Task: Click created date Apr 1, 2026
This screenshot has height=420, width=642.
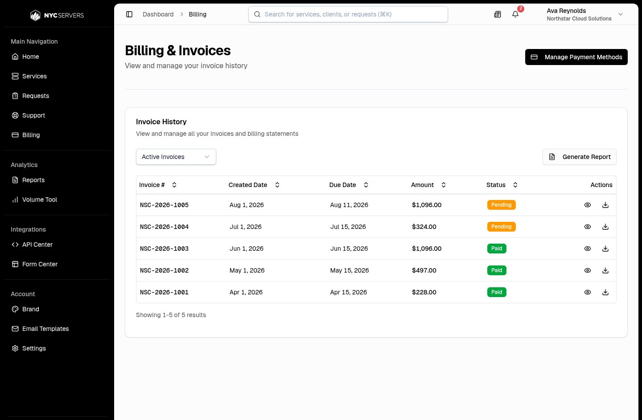Action: point(246,292)
